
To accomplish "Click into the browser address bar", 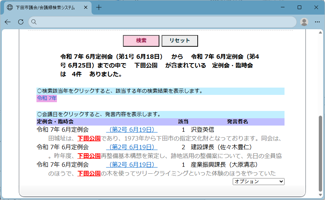I will point(162,22).
